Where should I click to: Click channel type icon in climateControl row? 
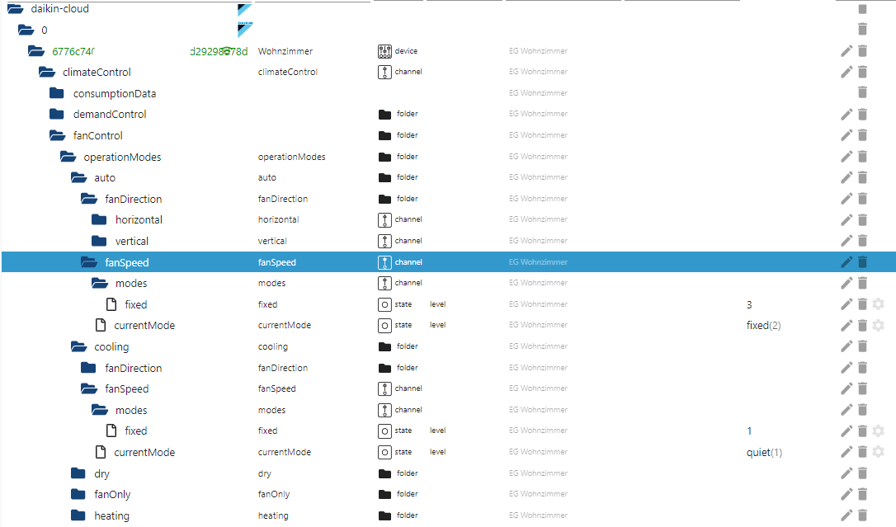[384, 72]
